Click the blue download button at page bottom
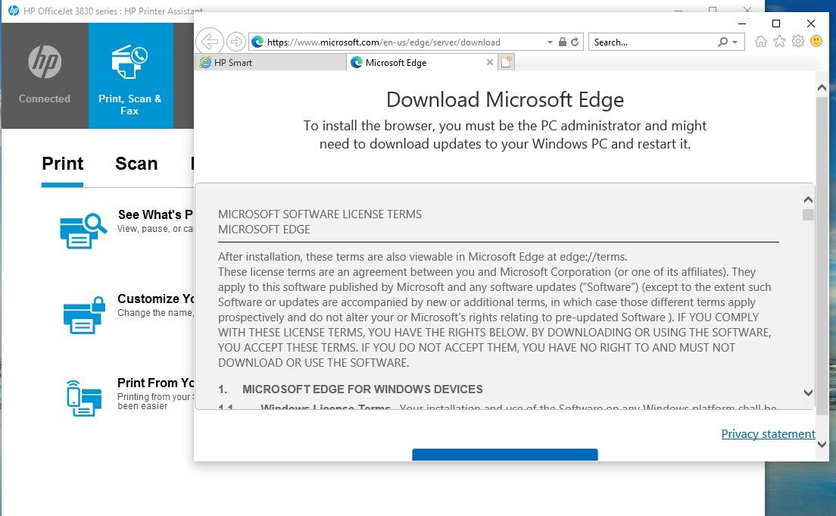 [x=505, y=455]
